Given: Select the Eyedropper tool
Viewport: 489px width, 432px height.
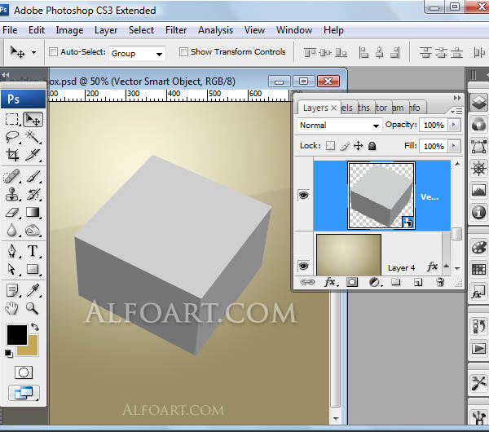Looking at the screenshot, I should pos(33,290).
